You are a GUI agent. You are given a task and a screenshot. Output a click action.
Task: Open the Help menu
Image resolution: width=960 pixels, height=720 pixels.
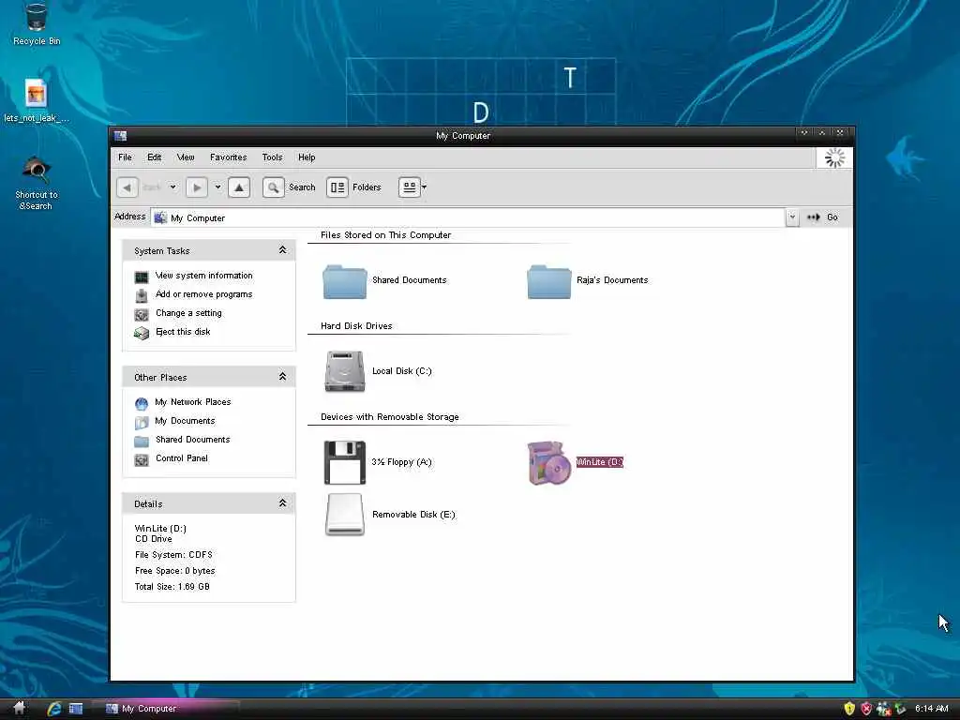coord(307,157)
